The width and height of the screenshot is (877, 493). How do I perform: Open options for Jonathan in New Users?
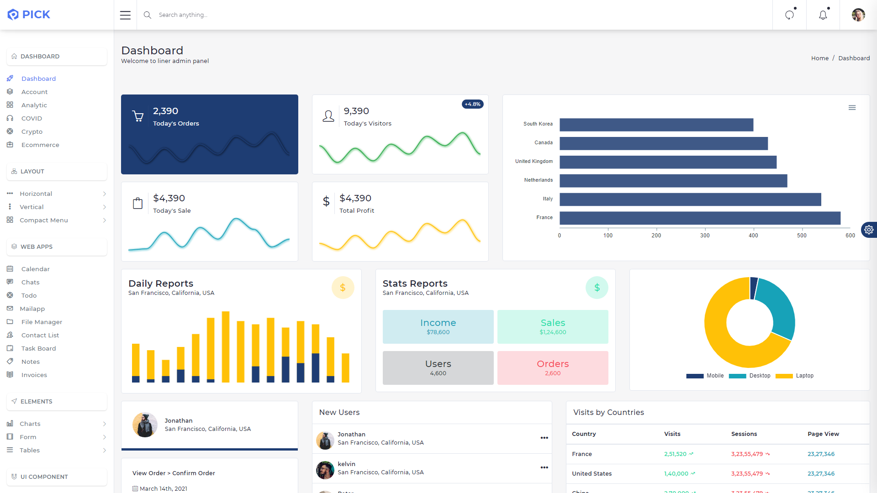[544, 438]
